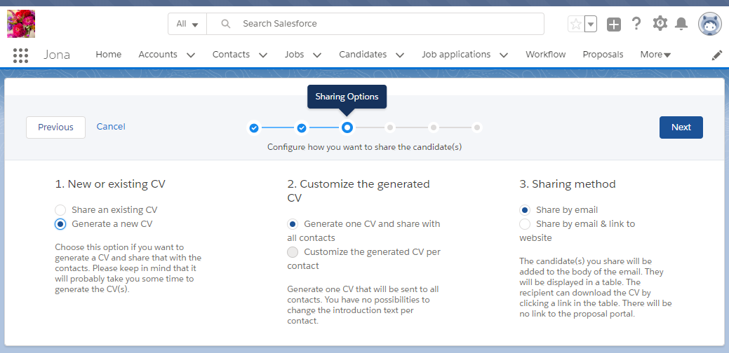This screenshot has width=729, height=353.
Task: Open the help question mark icon
Action: tap(636, 24)
